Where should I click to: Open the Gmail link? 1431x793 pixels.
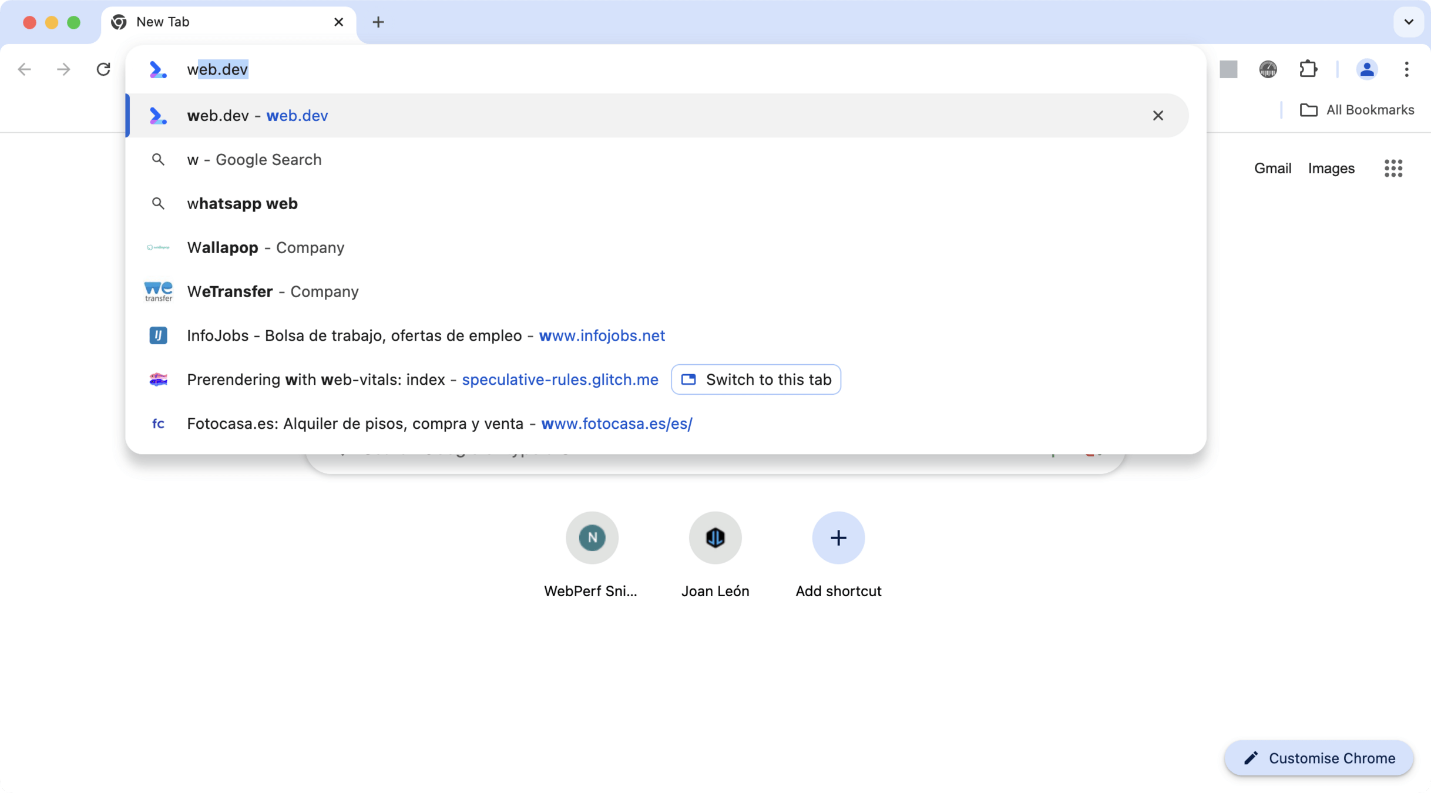(x=1272, y=169)
